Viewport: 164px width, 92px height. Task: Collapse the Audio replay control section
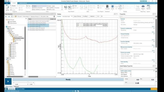click(154, 71)
